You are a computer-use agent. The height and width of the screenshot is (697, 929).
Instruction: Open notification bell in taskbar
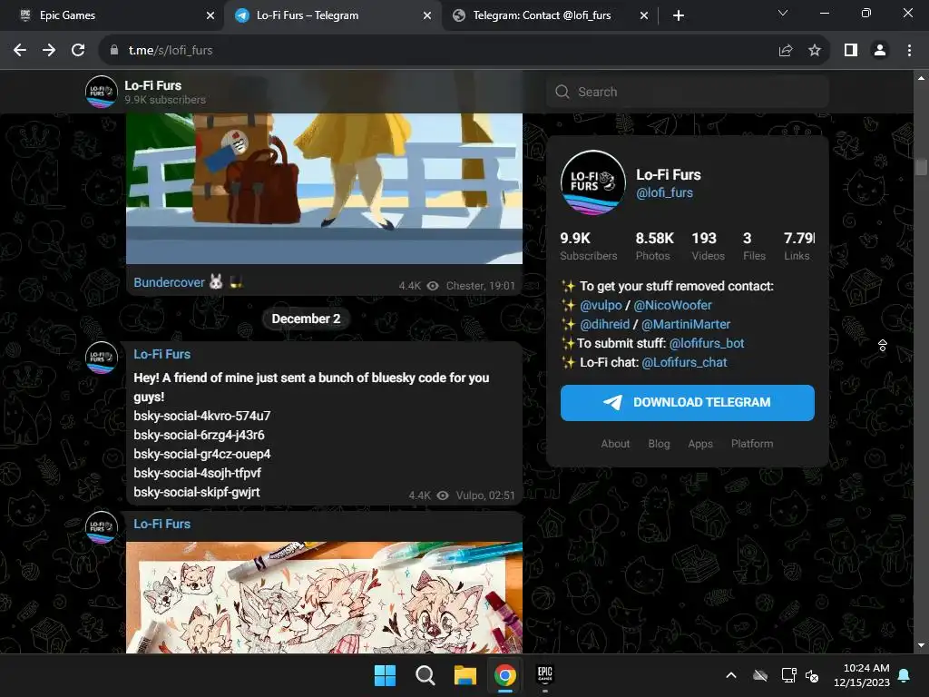[905, 675]
